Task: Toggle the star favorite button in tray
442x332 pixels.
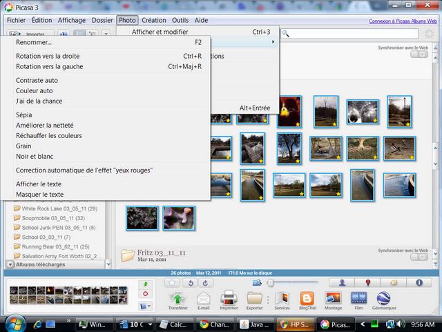Action: click(x=172, y=283)
